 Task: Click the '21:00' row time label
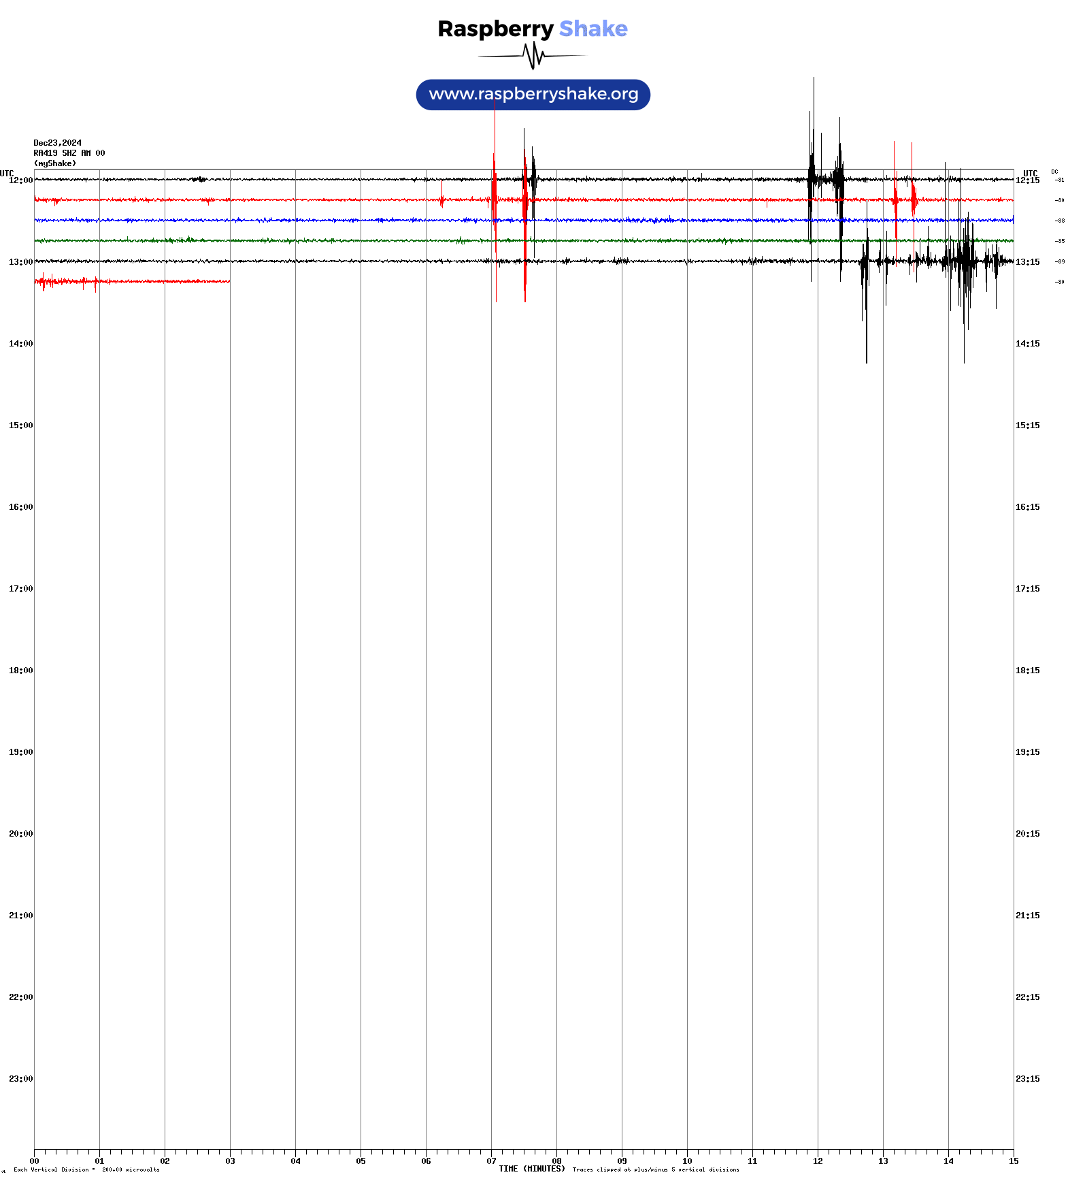click(x=21, y=916)
